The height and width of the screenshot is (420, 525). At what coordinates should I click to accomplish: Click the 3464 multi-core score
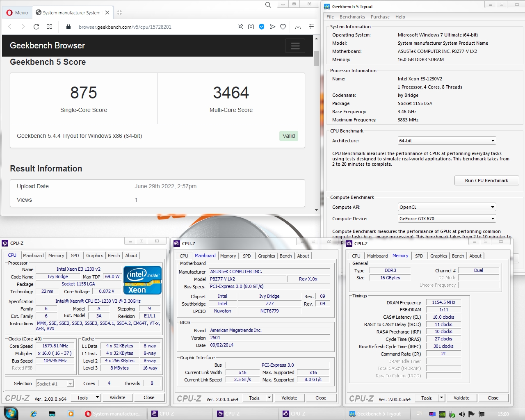click(x=231, y=93)
